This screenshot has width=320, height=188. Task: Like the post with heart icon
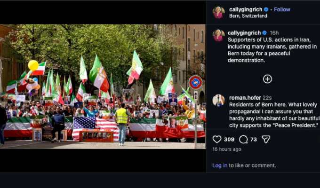tap(217, 140)
